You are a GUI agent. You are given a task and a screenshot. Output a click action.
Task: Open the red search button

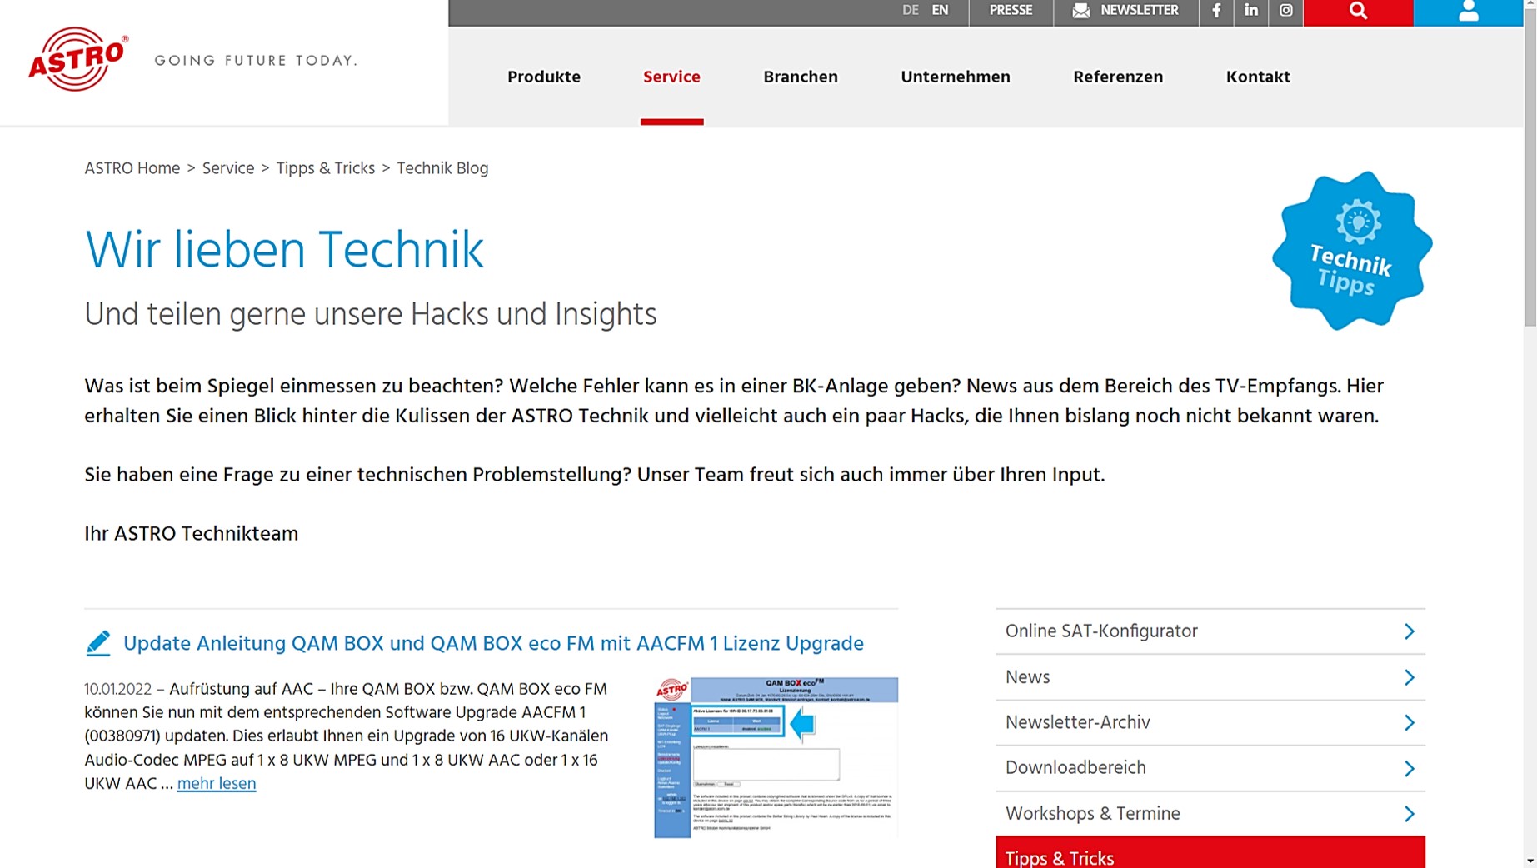click(x=1358, y=12)
